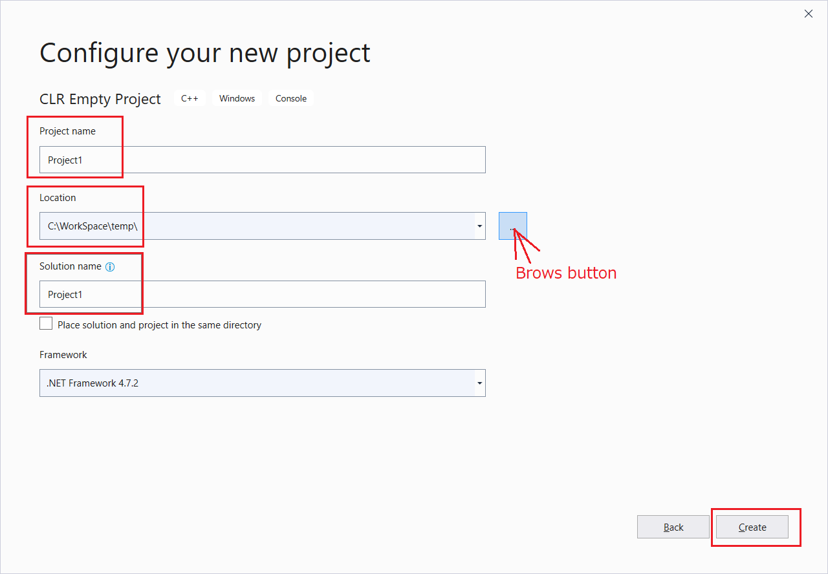Click the Console project type tag

tap(291, 98)
